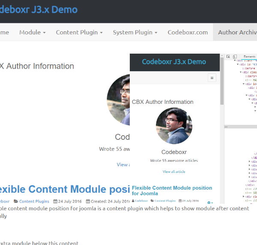Open the View all article link

[x=174, y=172]
